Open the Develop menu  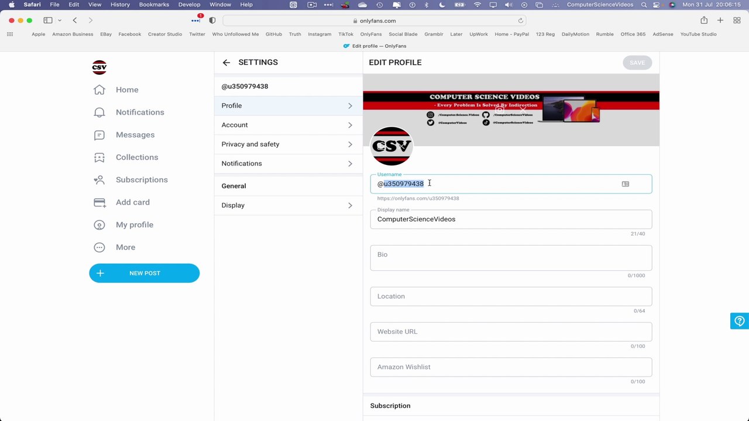pyautogui.click(x=189, y=5)
